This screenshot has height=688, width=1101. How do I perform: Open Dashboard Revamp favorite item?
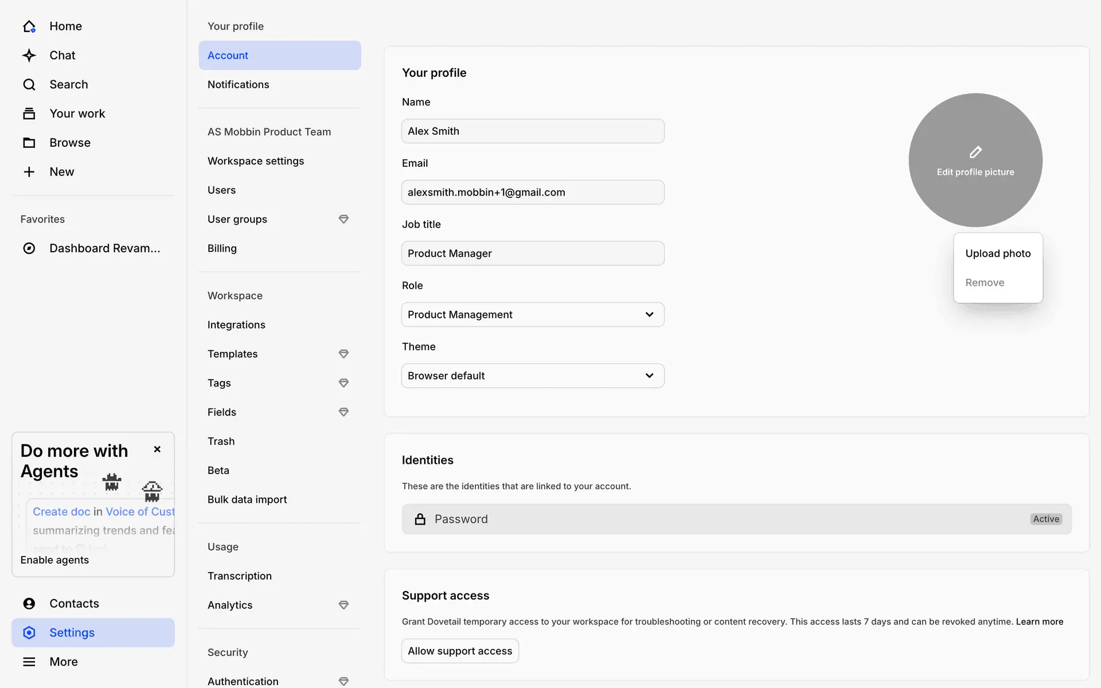[x=104, y=248]
